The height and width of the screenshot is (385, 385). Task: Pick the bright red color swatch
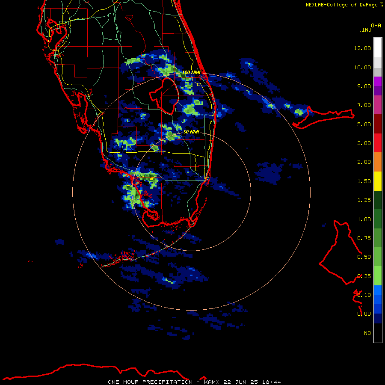click(378, 143)
